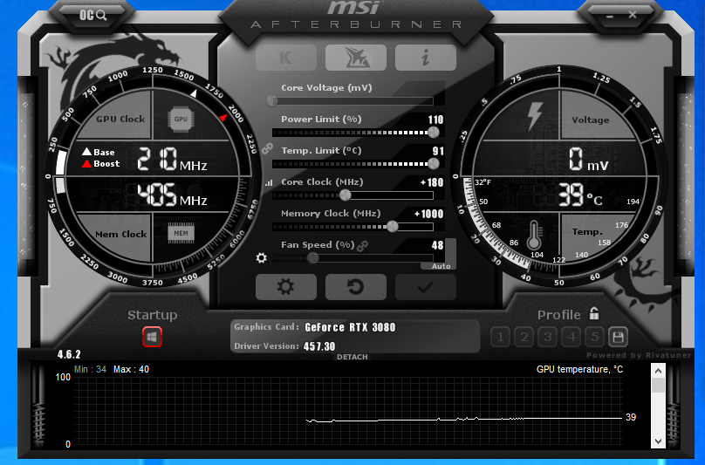Screen dimensions: 705x465
Task: Click the Temp. Limit slider handle
Action: (x=434, y=164)
